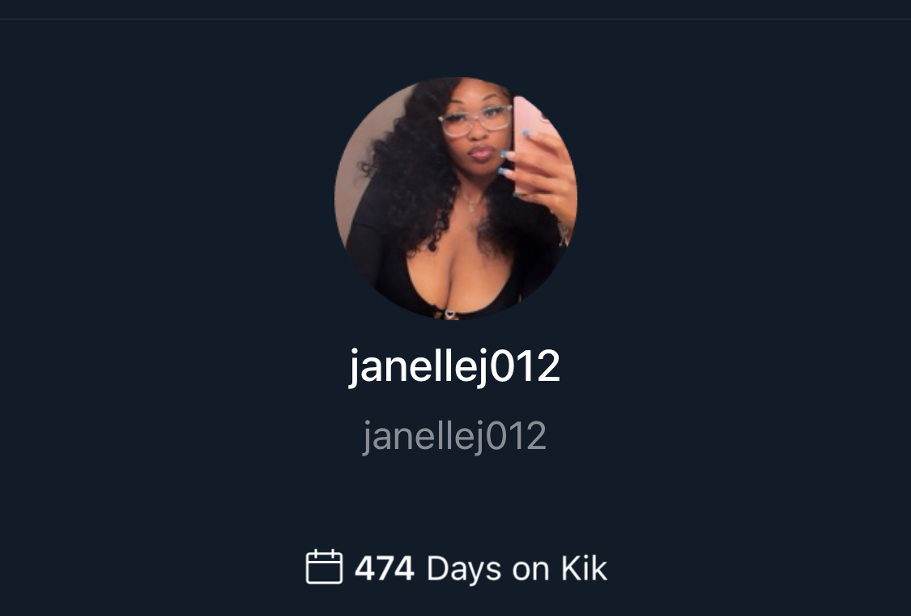The width and height of the screenshot is (911, 616).
Task: Click the '012' digits in the gray username
Action: coord(517,436)
